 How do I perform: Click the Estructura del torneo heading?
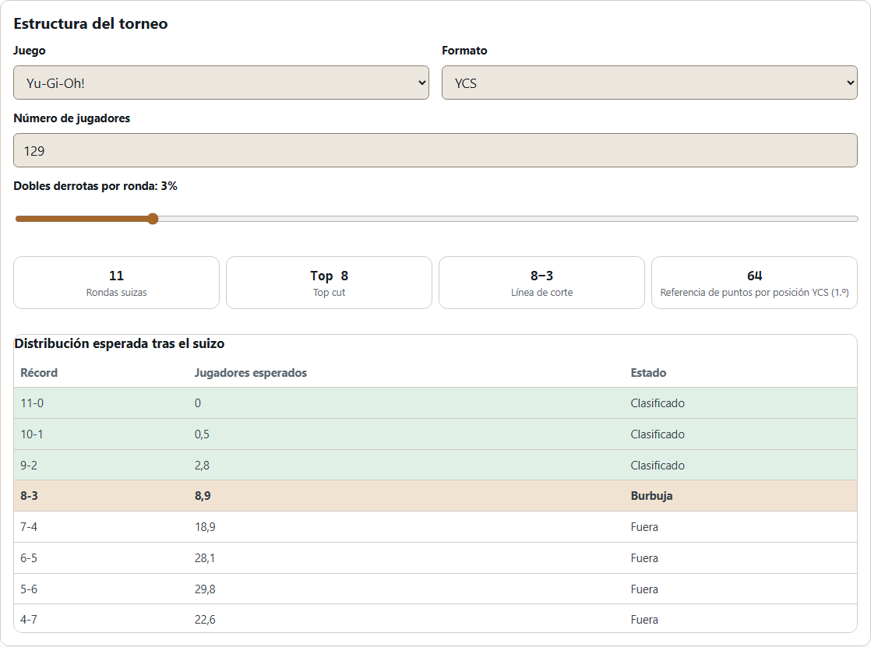tap(90, 23)
